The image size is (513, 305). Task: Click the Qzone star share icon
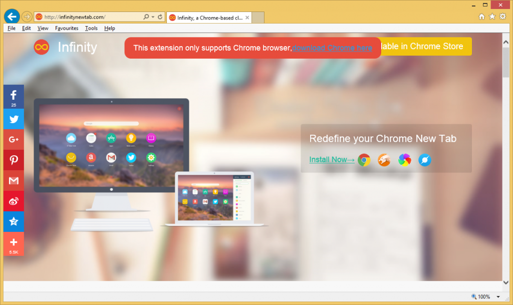click(14, 222)
